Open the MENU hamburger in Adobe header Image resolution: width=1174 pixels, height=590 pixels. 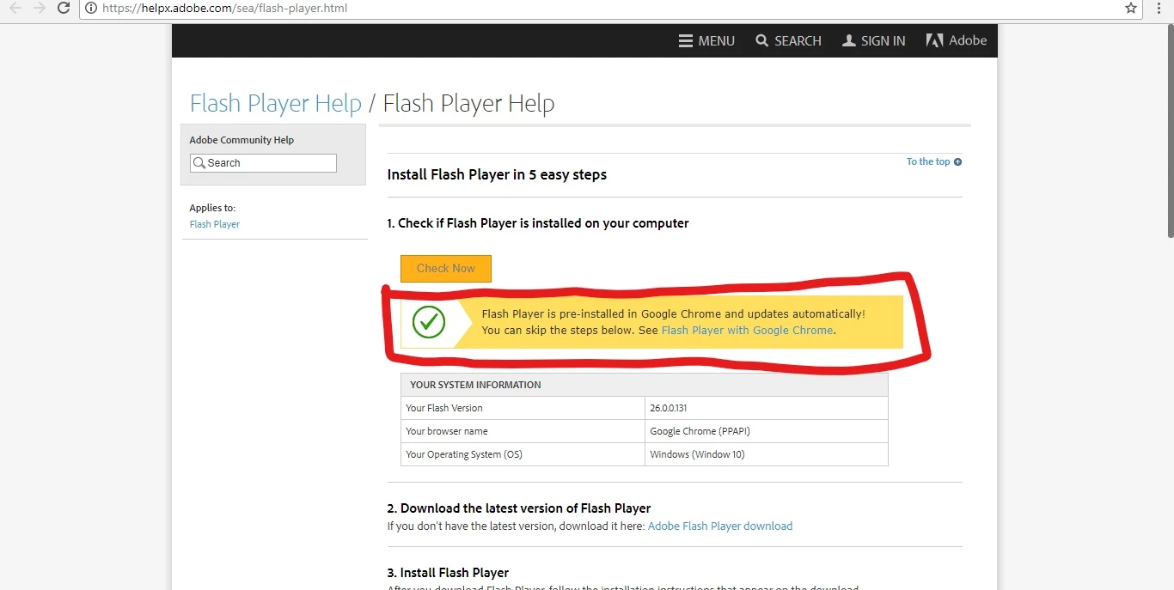point(706,40)
